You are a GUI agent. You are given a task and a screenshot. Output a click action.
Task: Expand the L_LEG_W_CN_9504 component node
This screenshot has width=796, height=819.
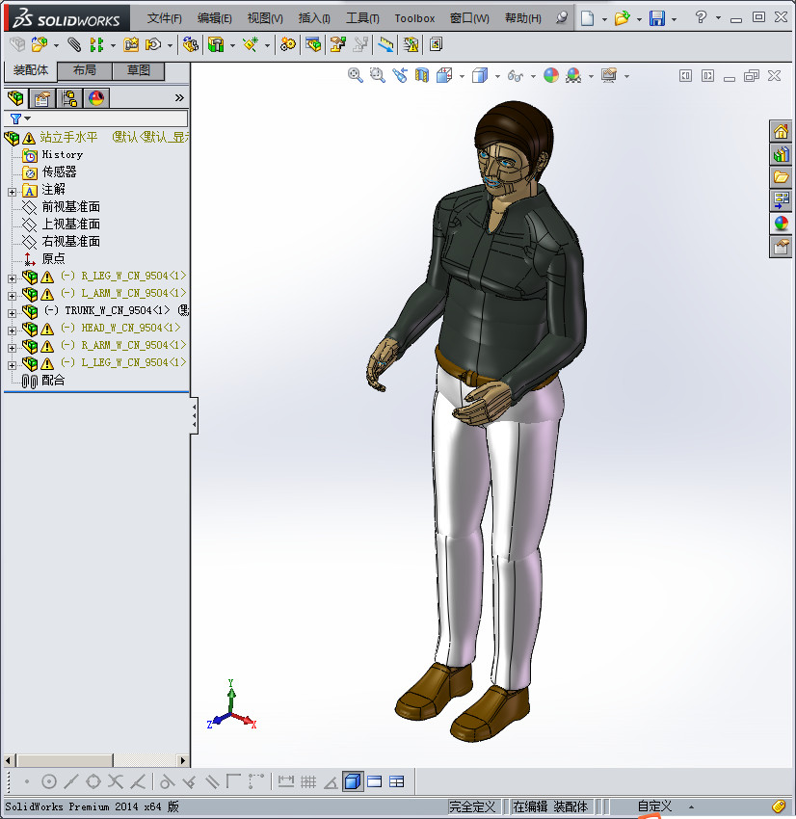click(12, 365)
